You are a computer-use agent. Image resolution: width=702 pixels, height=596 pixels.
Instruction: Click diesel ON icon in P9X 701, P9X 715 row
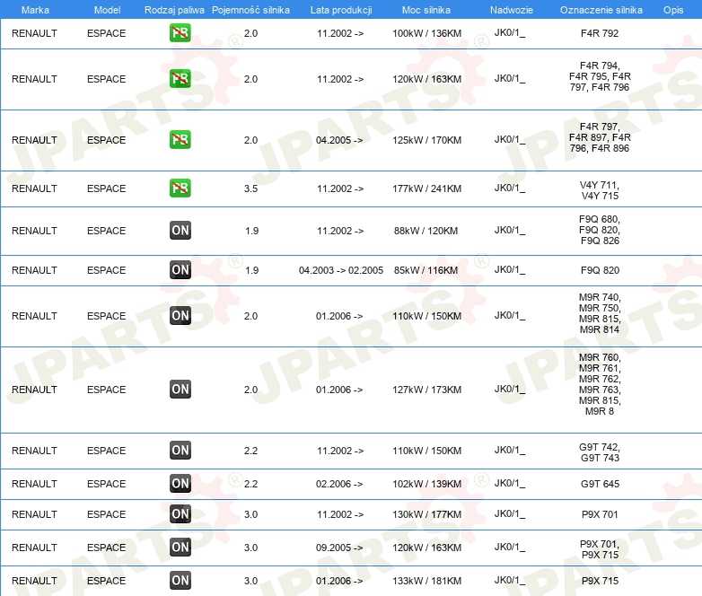click(180, 547)
